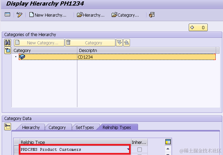Switch to the Relnship Types tab

[117, 127]
